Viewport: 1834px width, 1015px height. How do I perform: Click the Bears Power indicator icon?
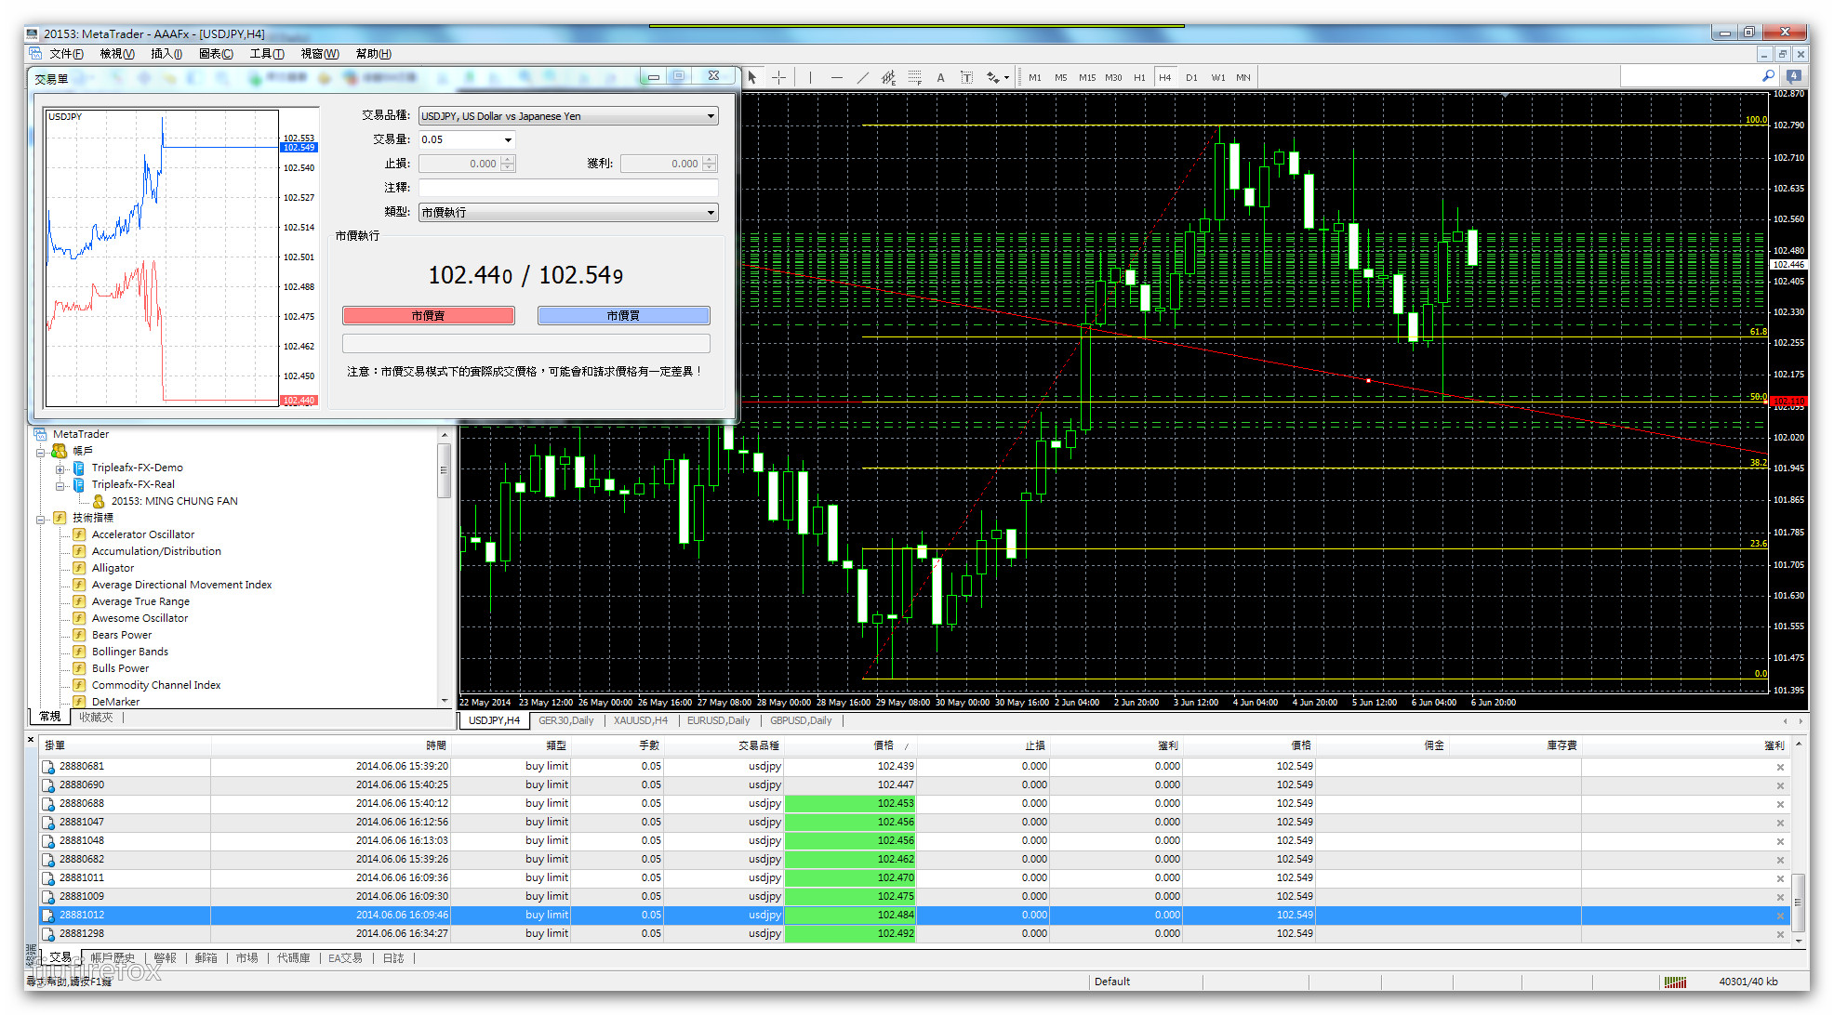click(x=79, y=635)
